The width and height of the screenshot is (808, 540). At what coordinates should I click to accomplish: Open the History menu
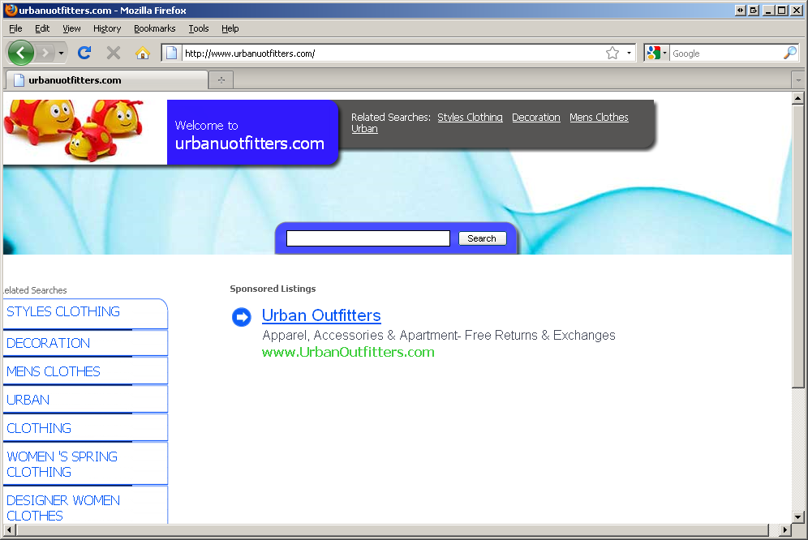[x=106, y=28]
